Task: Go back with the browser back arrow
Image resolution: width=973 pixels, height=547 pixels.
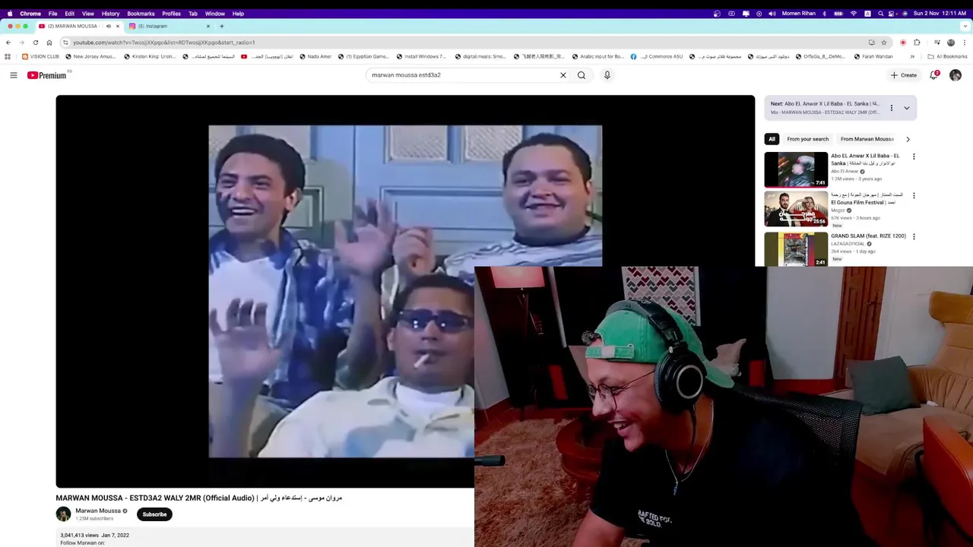Action: pyautogui.click(x=8, y=43)
